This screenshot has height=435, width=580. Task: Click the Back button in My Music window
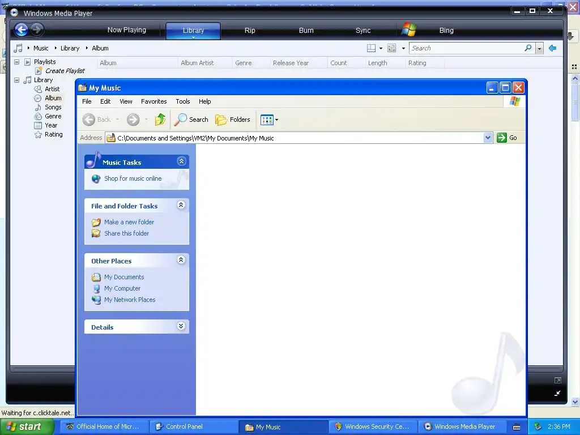(x=96, y=120)
